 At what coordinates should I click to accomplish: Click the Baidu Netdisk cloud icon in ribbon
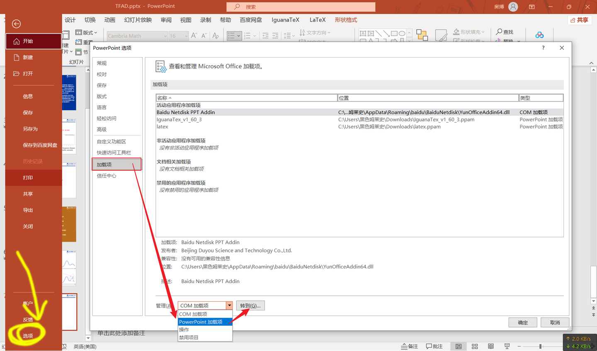click(x=539, y=35)
